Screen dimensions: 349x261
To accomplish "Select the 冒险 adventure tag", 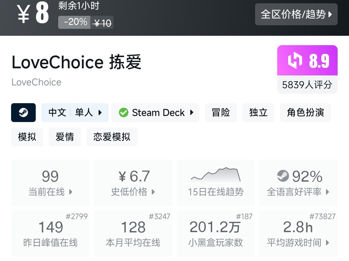I will pyautogui.click(x=220, y=113).
